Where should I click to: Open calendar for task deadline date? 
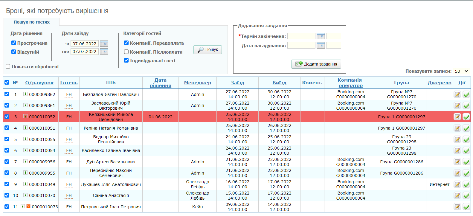(x=321, y=36)
